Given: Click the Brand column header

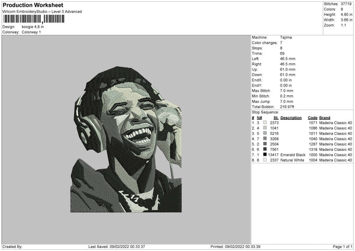Looking at the screenshot, I should pos(325,118).
